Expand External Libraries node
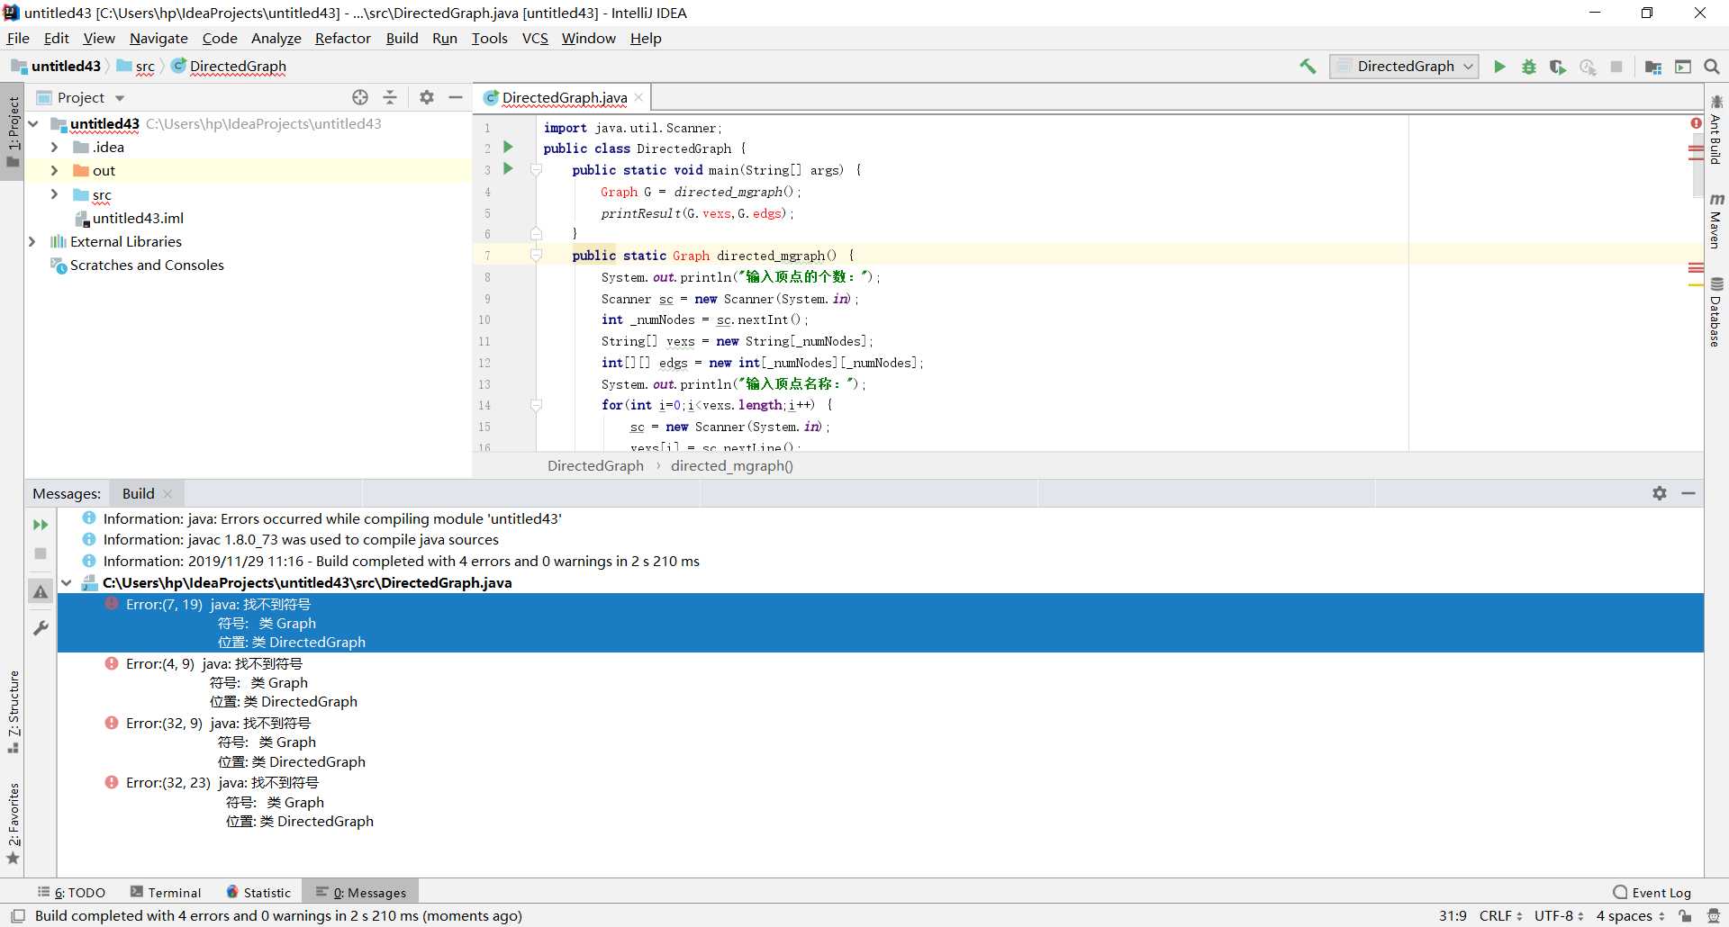The height and width of the screenshot is (927, 1729). (x=32, y=241)
